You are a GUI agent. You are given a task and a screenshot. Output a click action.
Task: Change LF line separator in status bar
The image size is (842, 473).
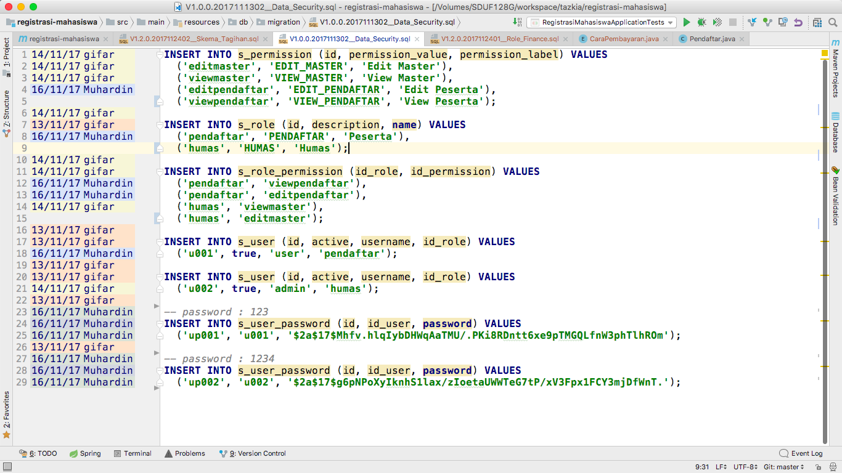point(721,467)
